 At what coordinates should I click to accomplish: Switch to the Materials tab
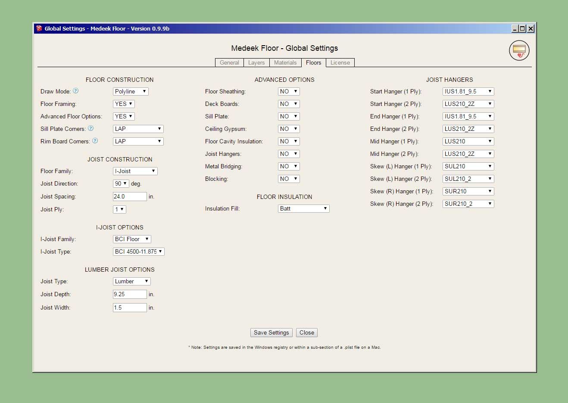tap(285, 62)
